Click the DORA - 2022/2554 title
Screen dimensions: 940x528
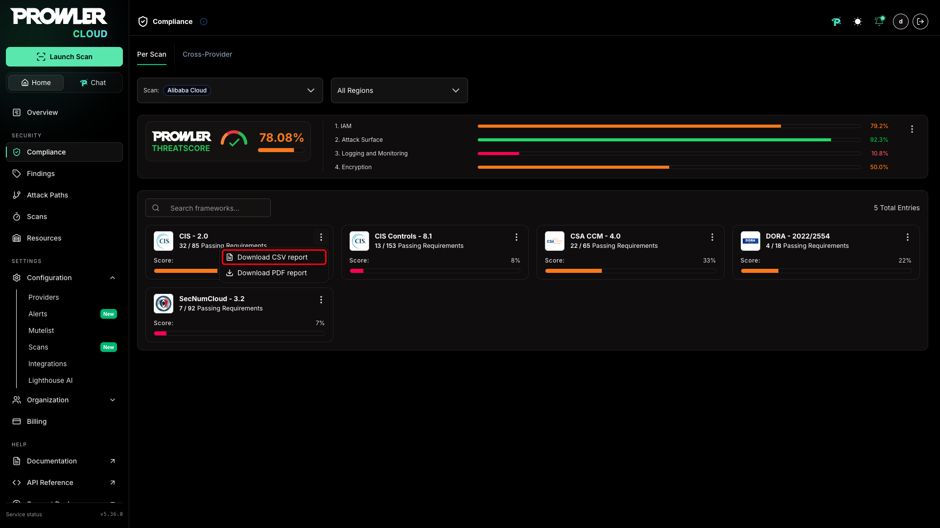click(798, 236)
